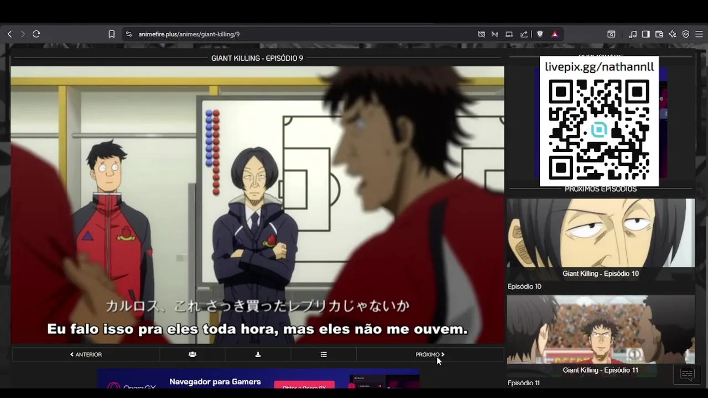The height and width of the screenshot is (398, 708).
Task: Launch the Leo AI sparkle icon
Action: (x=673, y=34)
